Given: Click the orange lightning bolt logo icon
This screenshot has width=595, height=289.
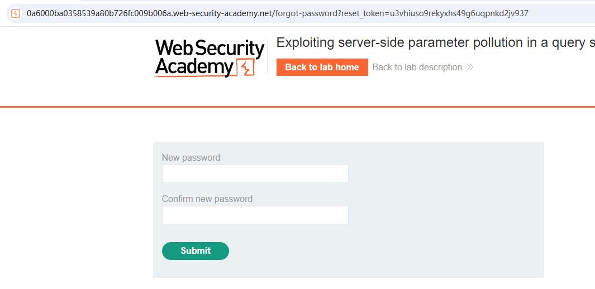Looking at the screenshot, I should click(245, 68).
